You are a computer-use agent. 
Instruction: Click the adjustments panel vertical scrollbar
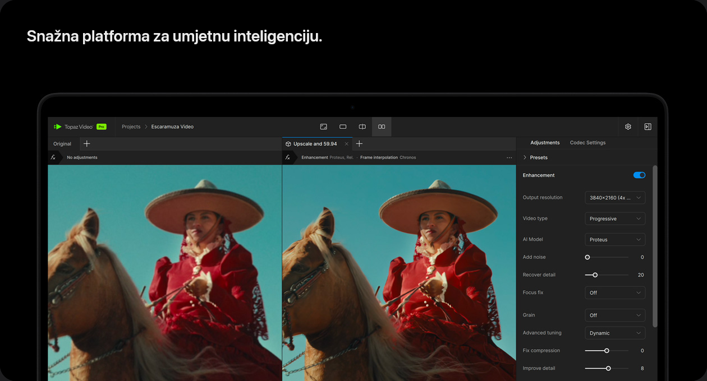655,247
